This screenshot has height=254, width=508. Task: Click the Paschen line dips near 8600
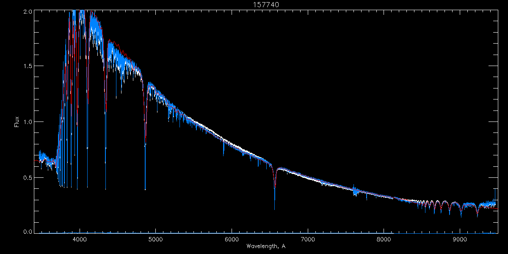pos(432,207)
